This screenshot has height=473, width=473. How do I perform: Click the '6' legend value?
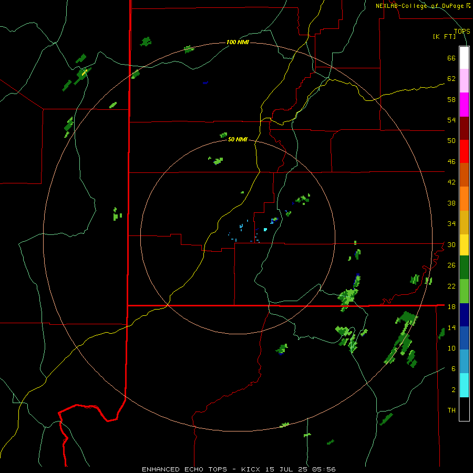click(454, 369)
